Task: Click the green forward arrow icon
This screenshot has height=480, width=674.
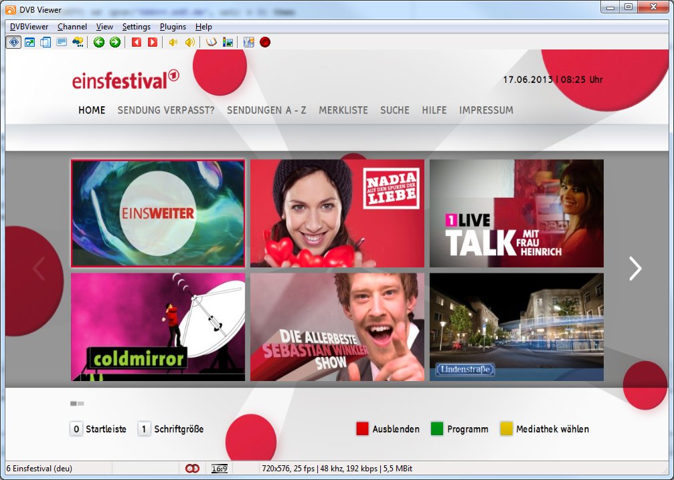Action: (115, 42)
